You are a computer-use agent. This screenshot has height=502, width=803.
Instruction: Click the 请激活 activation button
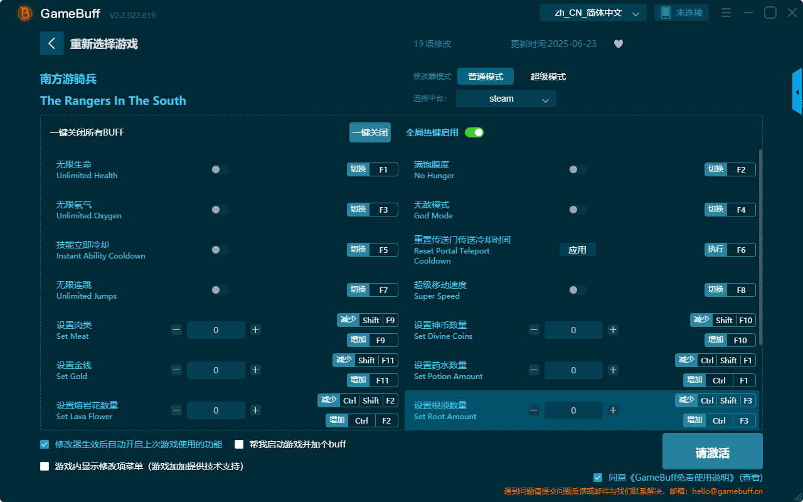(x=712, y=451)
